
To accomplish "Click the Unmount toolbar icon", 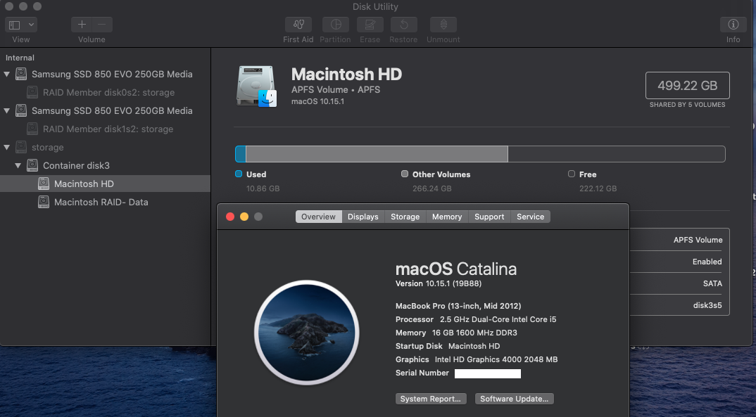I will pyautogui.click(x=443, y=25).
